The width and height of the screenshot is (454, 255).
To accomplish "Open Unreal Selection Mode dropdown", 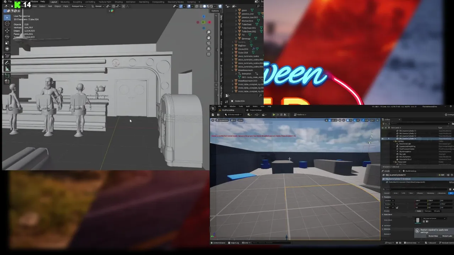I will (233, 114).
